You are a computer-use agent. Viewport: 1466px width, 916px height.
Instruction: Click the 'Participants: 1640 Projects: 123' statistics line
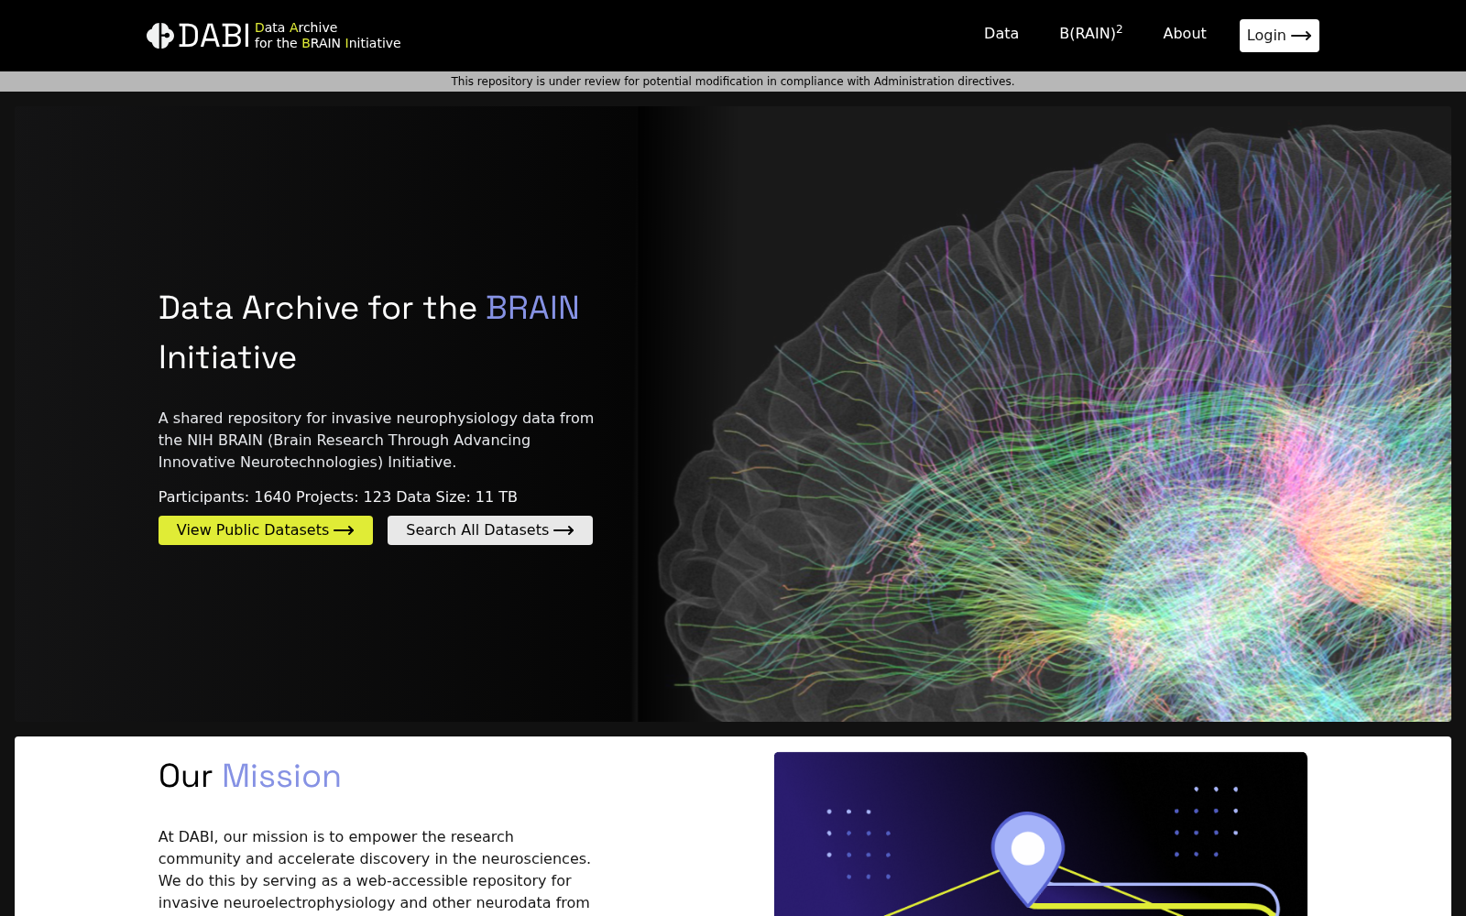(x=338, y=497)
